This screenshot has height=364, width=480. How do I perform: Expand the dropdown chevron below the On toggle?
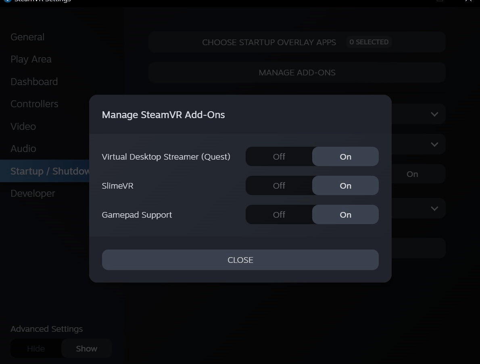[x=434, y=209]
